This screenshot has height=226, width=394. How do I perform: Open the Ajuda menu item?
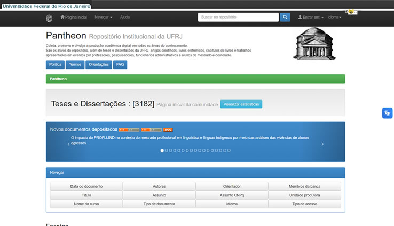pyautogui.click(x=125, y=17)
